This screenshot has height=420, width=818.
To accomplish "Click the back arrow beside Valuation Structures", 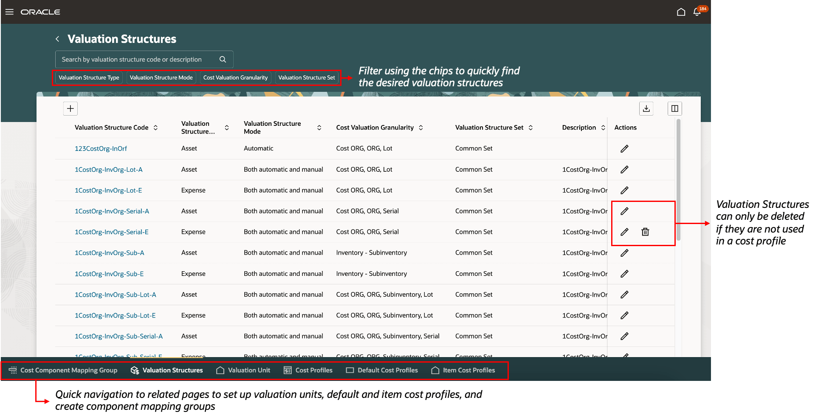I will (x=57, y=39).
